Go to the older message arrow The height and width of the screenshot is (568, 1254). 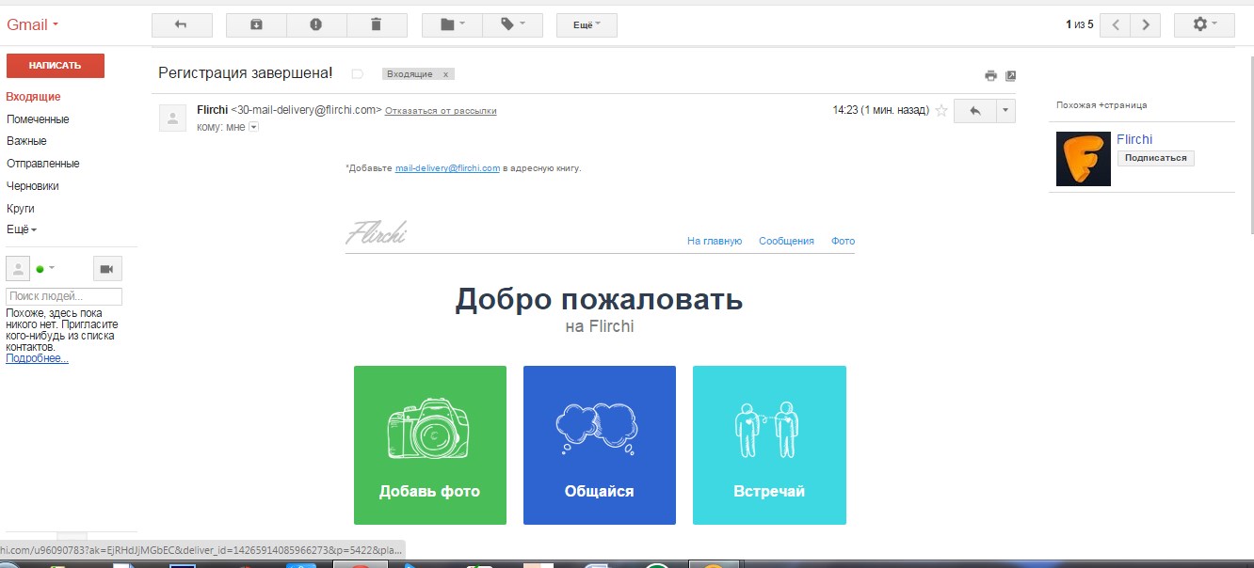click(x=1146, y=25)
